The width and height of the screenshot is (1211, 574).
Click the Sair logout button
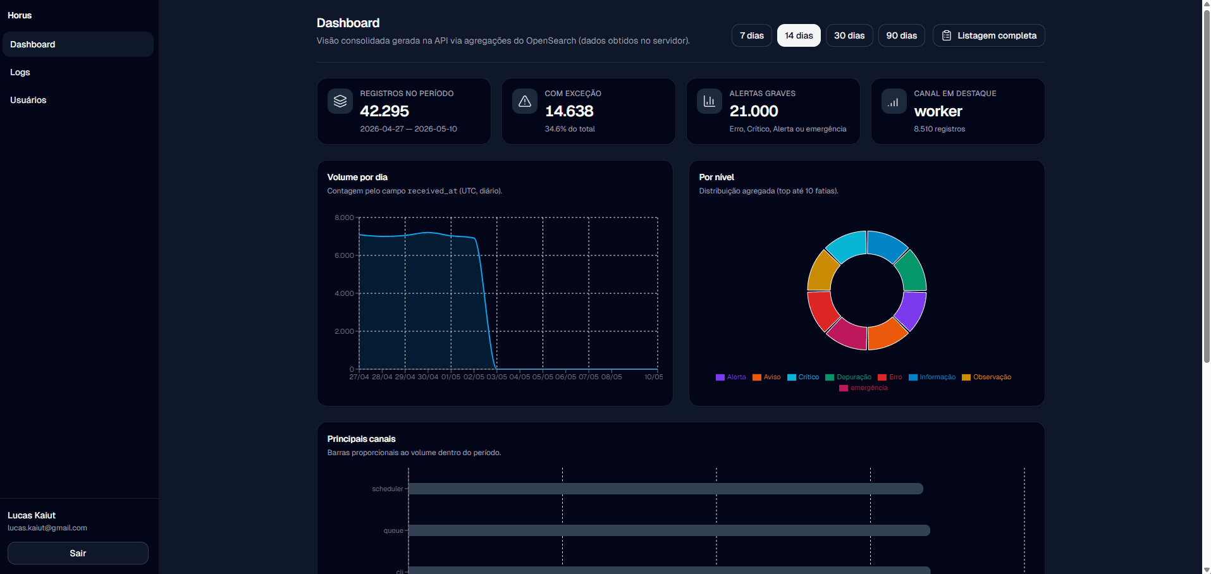[78, 553]
